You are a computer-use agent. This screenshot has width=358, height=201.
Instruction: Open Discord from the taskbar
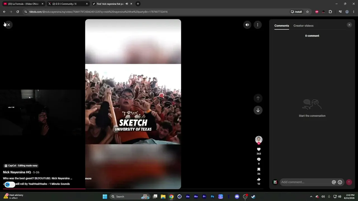click(237, 197)
